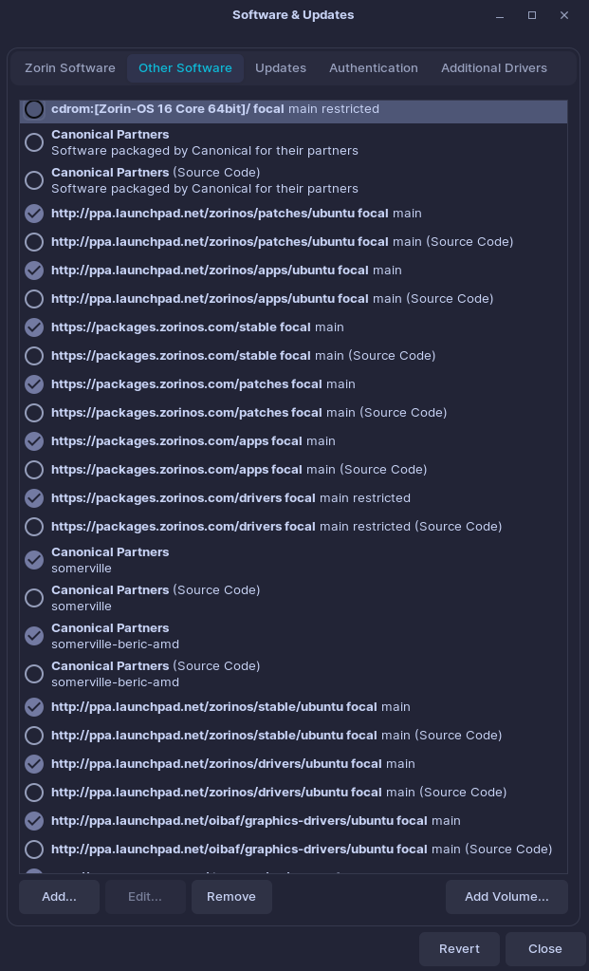This screenshot has width=589, height=971.
Task: Uncheck packages.zorinos.com/drivers main restricted
Action: tap(34, 498)
